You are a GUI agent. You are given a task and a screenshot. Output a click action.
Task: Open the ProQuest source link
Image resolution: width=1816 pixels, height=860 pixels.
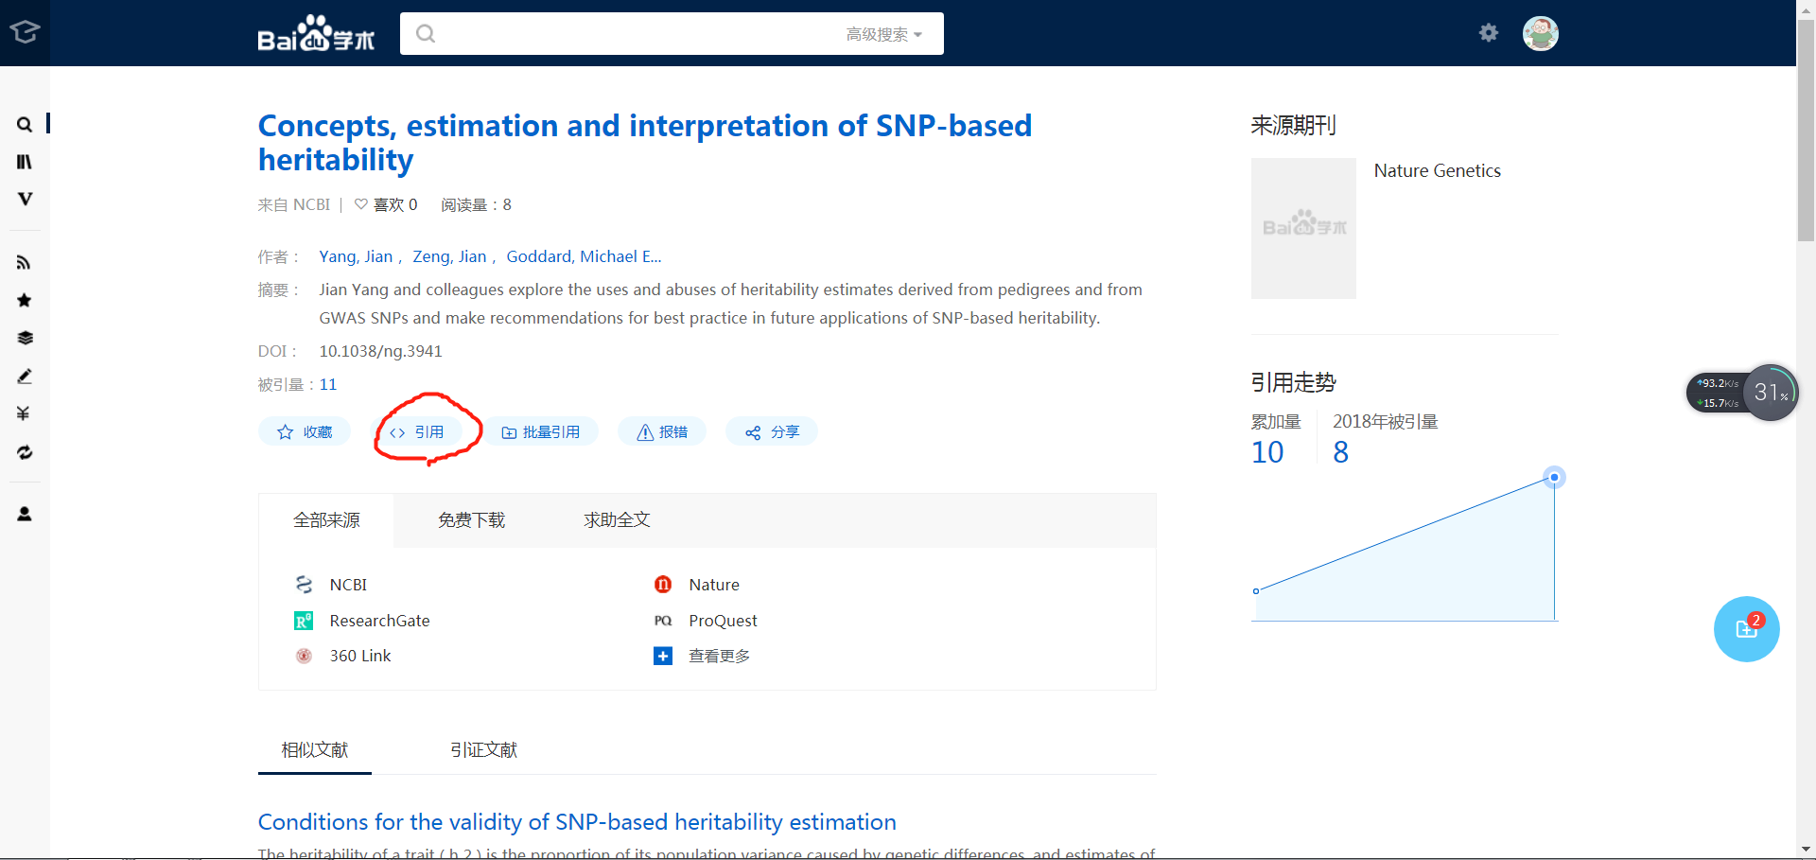click(x=723, y=621)
